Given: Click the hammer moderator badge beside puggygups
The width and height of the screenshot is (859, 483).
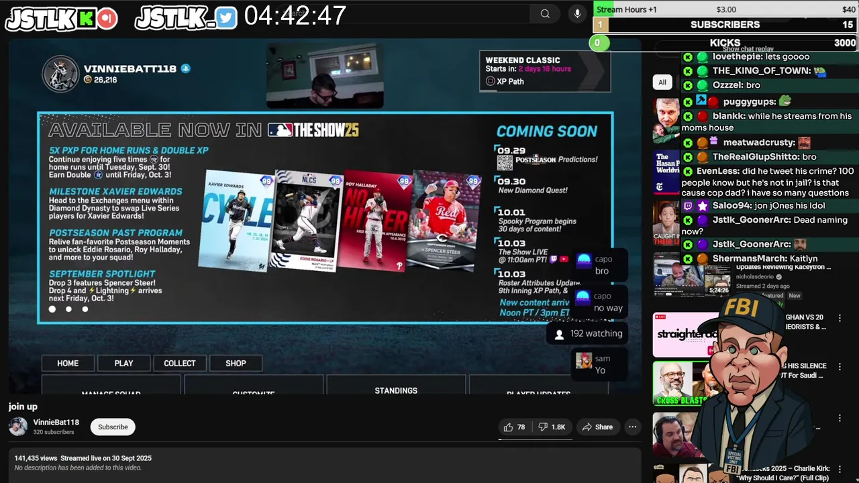Looking at the screenshot, I should click(x=701, y=101).
